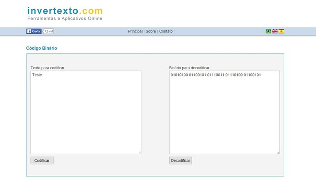Screen dimensions: 316x180
Task: Click the invertexto.com logo
Action: (65, 11)
